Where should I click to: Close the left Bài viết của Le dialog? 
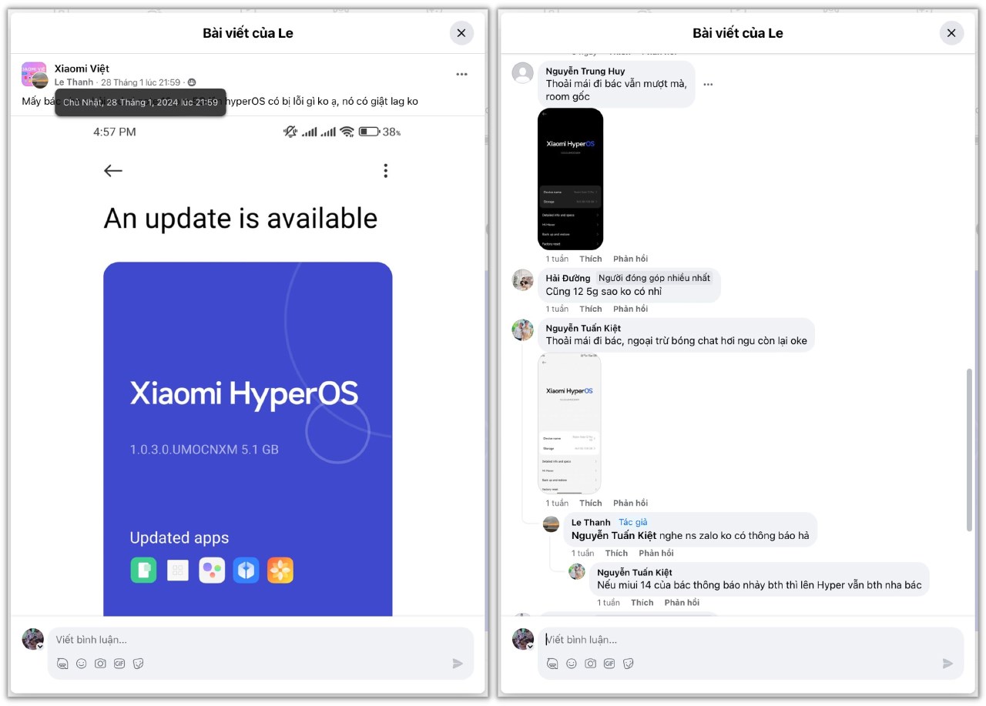pos(461,33)
